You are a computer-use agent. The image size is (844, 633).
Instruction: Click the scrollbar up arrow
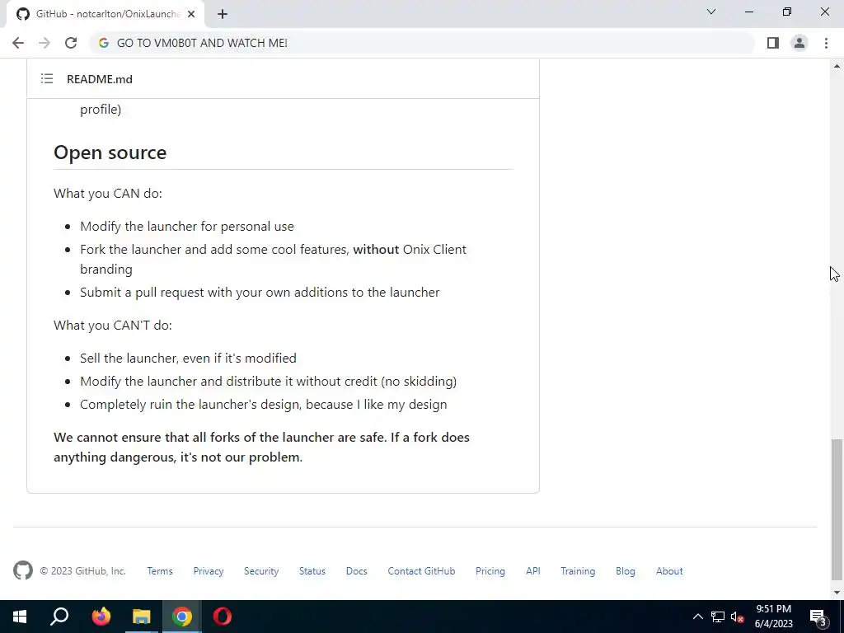tap(837, 66)
